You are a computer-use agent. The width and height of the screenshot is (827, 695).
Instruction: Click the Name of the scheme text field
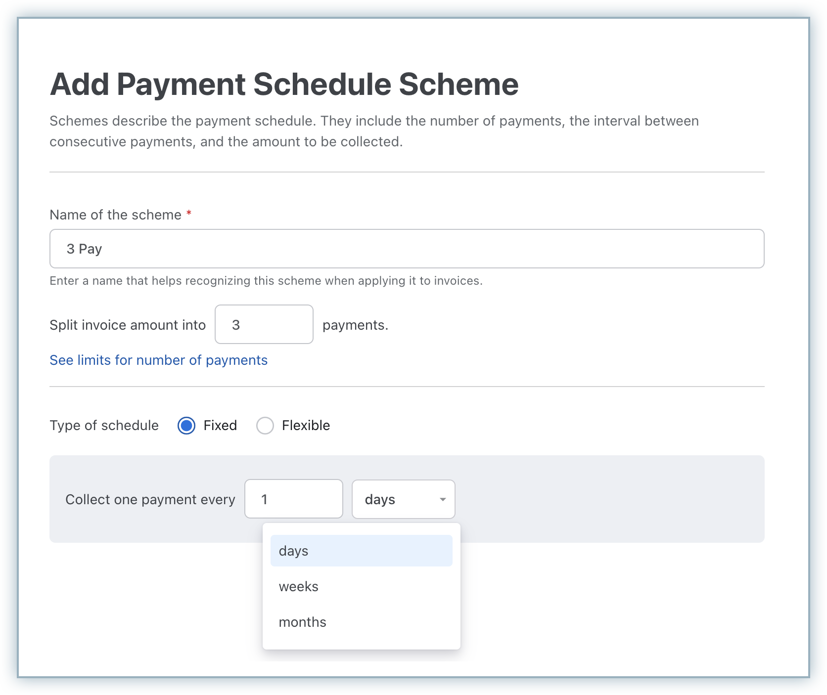point(407,249)
